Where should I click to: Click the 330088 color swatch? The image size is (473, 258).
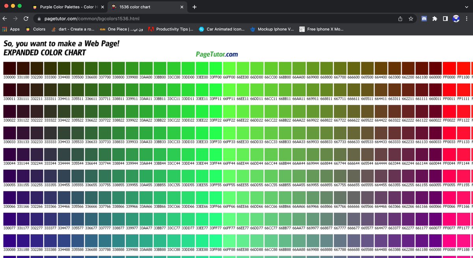click(x=9, y=240)
